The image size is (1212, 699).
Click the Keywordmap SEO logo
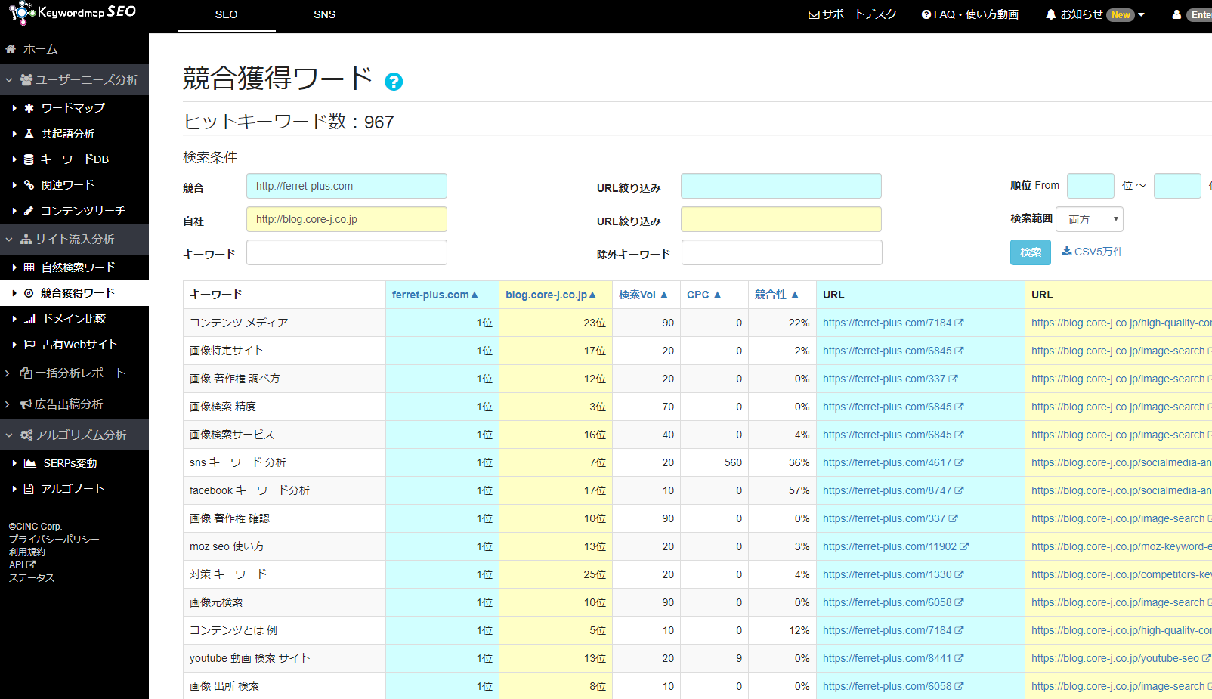(73, 13)
